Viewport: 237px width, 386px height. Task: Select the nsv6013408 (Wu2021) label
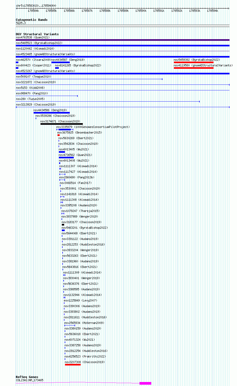pos(74,160)
